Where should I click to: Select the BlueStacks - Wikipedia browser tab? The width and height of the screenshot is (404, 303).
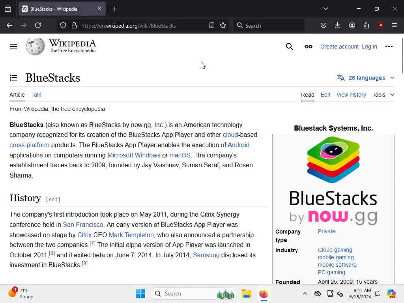pyautogui.click(x=62, y=9)
